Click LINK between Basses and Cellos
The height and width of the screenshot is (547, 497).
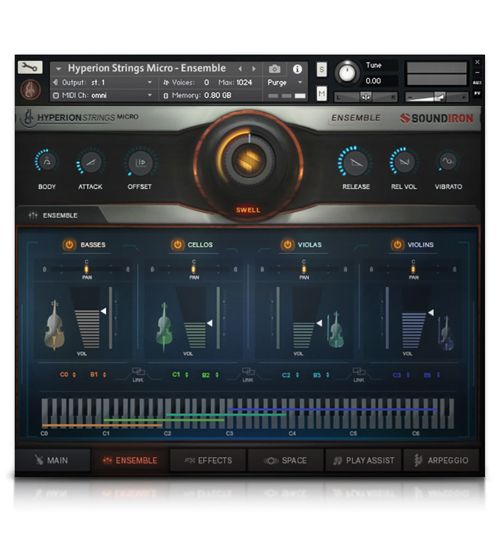coord(137,374)
